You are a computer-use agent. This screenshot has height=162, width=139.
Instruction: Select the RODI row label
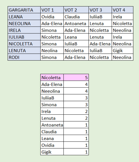24,57
